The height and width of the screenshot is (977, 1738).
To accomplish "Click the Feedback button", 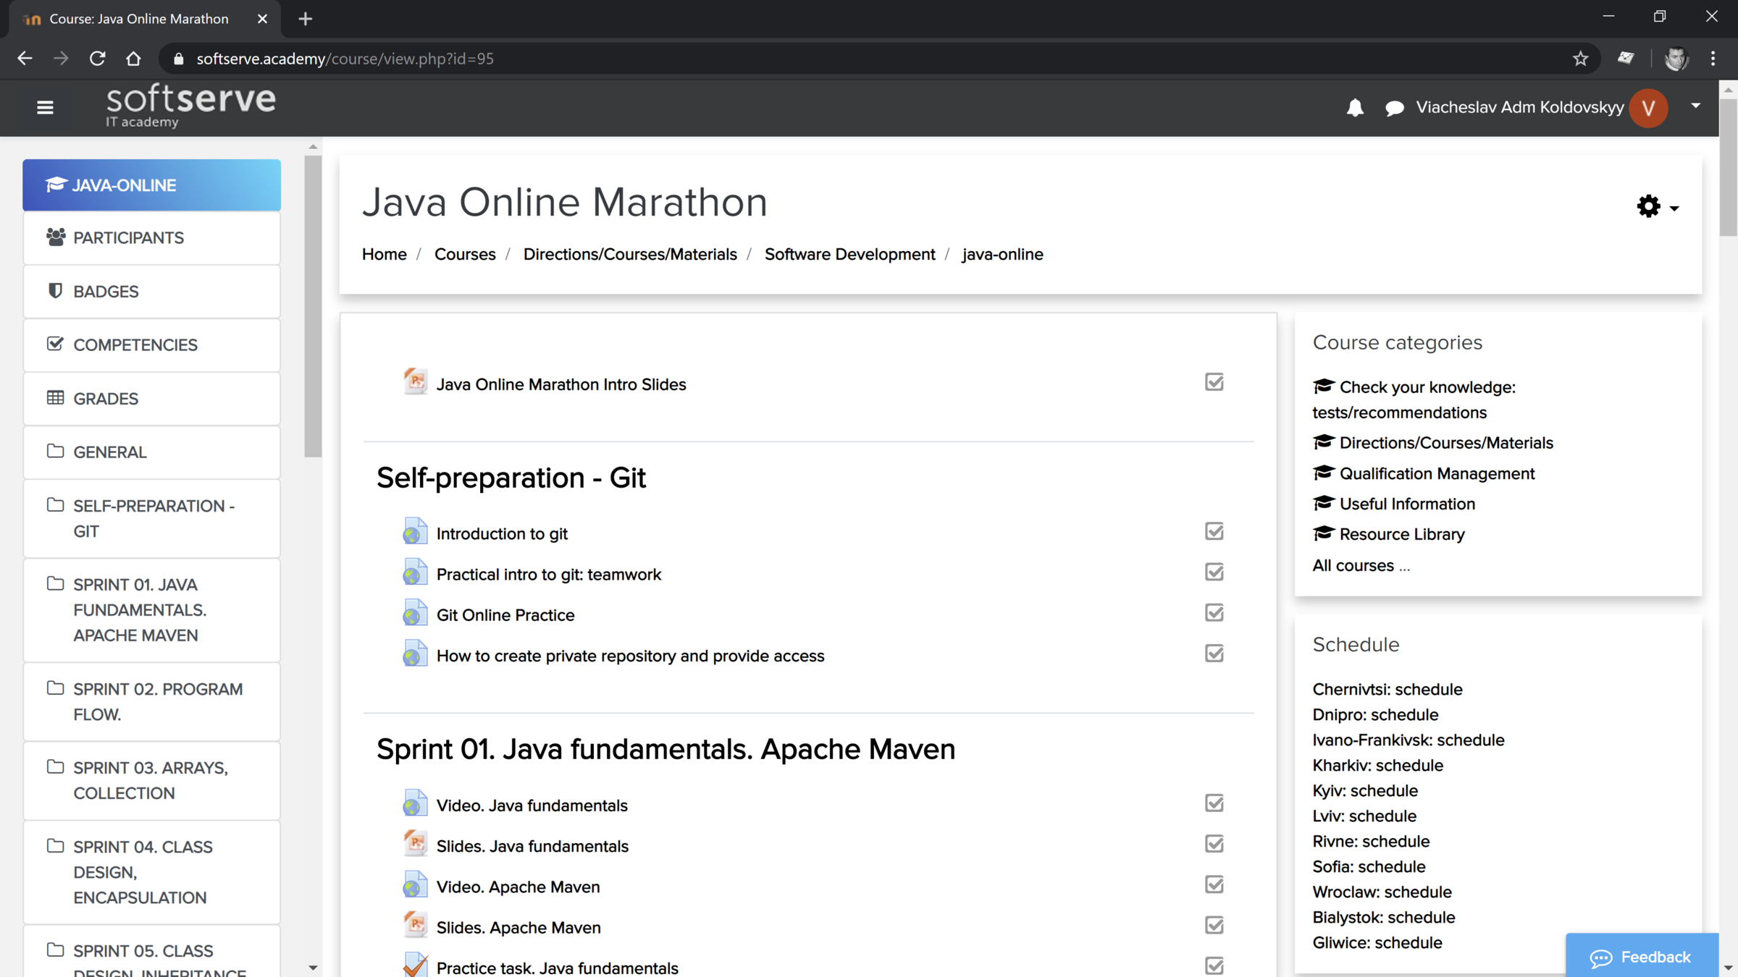I will [x=1641, y=957].
